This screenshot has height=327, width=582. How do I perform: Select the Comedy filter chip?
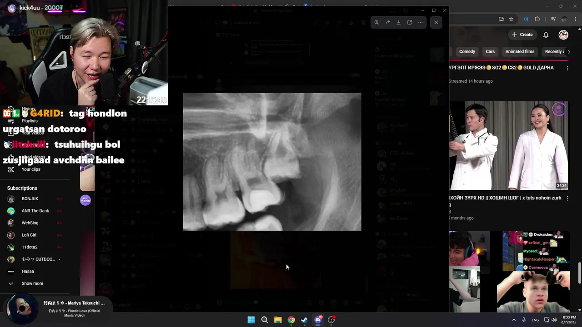pyautogui.click(x=467, y=51)
